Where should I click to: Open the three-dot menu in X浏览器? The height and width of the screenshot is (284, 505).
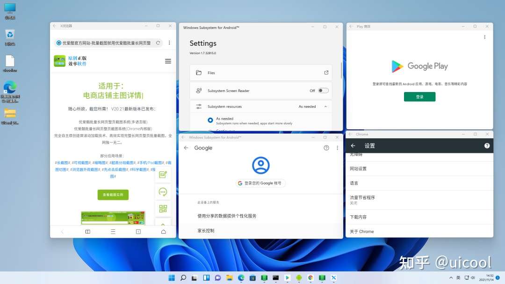click(x=169, y=43)
